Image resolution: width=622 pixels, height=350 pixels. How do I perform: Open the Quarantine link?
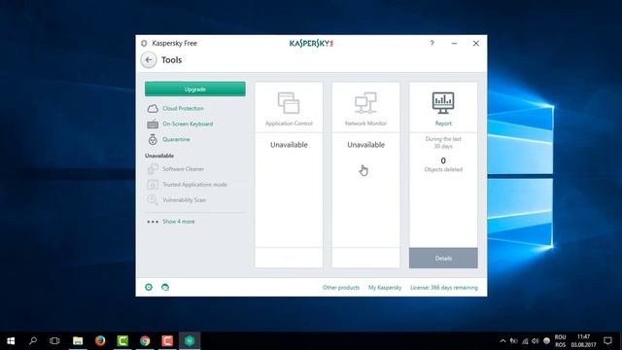[x=176, y=139]
